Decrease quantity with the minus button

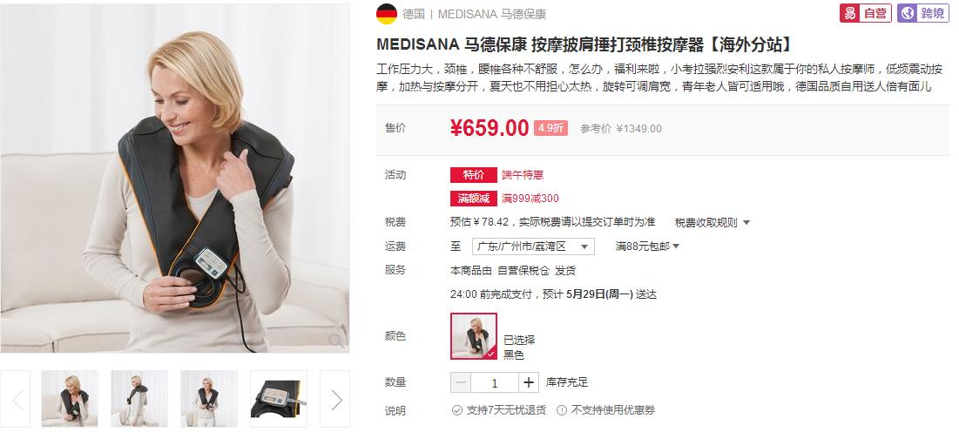click(x=461, y=382)
